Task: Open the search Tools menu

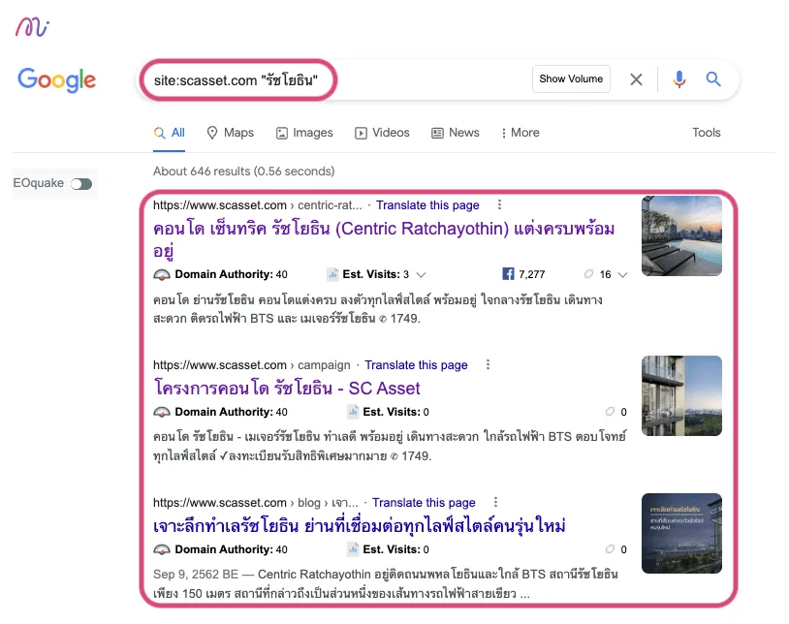Action: (x=706, y=133)
